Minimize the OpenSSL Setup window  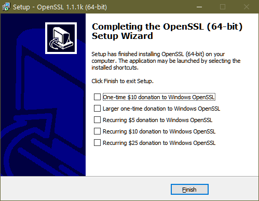pyautogui.click(x=199, y=7)
